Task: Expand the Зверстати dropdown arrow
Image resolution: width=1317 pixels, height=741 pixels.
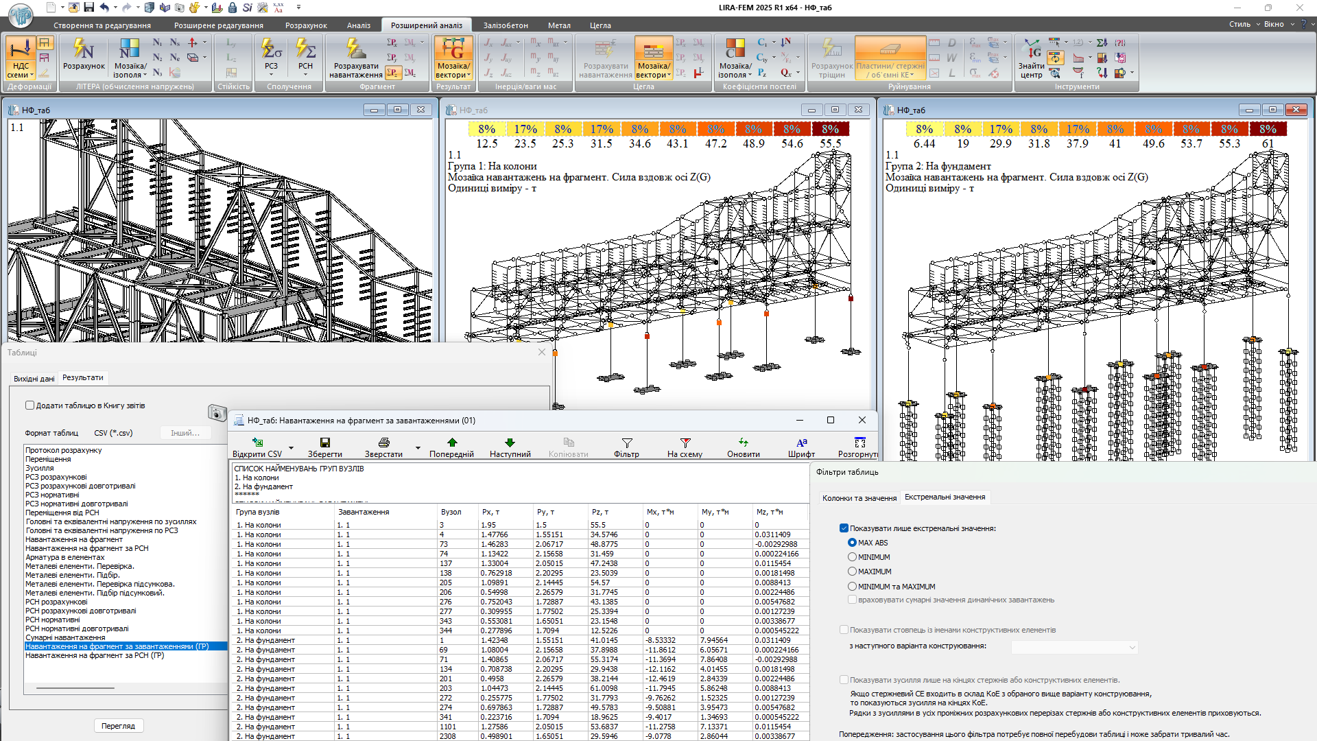Action: [x=418, y=448]
